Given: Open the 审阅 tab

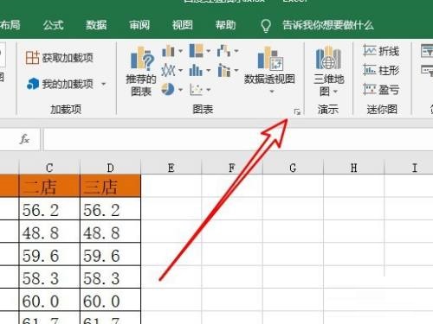Looking at the screenshot, I should pos(139,25).
